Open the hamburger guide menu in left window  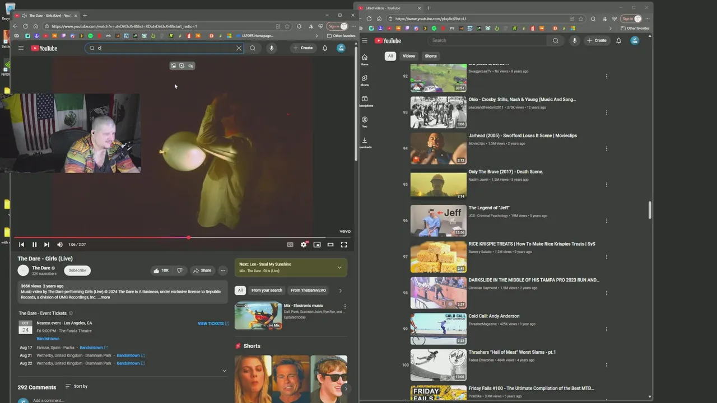21,48
